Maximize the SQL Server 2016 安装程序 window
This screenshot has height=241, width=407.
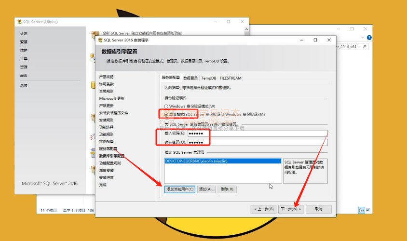pyautogui.click(x=315, y=40)
